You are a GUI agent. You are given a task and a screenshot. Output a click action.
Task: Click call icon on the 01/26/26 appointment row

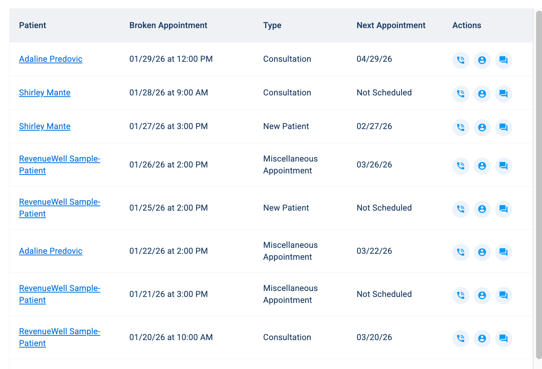pyautogui.click(x=461, y=166)
